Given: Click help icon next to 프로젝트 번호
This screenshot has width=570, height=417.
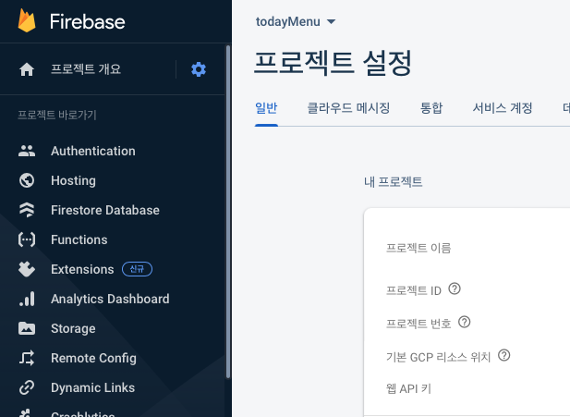Looking at the screenshot, I should coord(464,322).
